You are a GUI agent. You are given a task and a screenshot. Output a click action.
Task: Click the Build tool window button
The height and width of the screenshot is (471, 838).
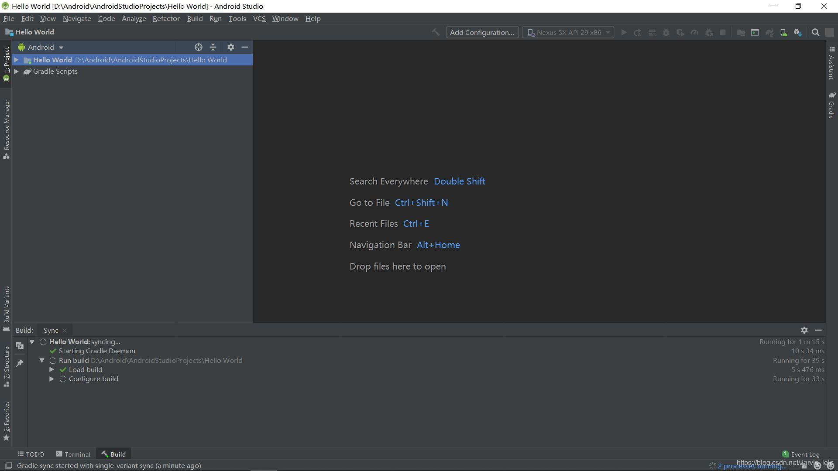tap(113, 454)
